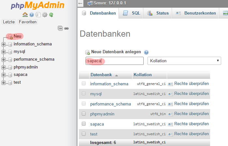Switch to the Datenbanken tab
The width and height of the screenshot is (228, 146).
(98, 13)
